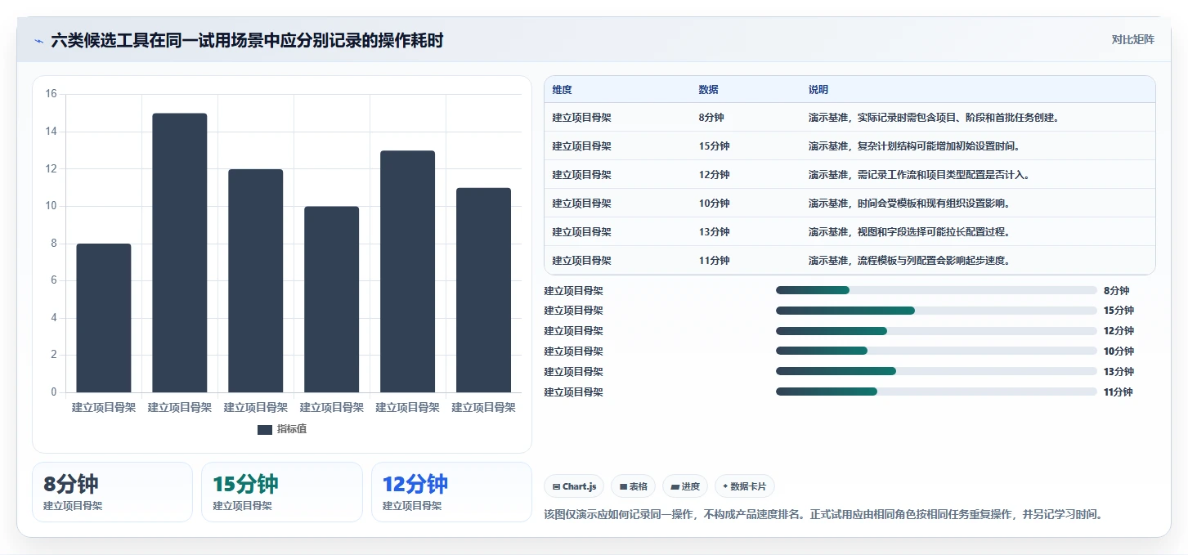This screenshot has width=1188, height=555.
Task: Click the chart bar reaching 13
Action: 408,271
